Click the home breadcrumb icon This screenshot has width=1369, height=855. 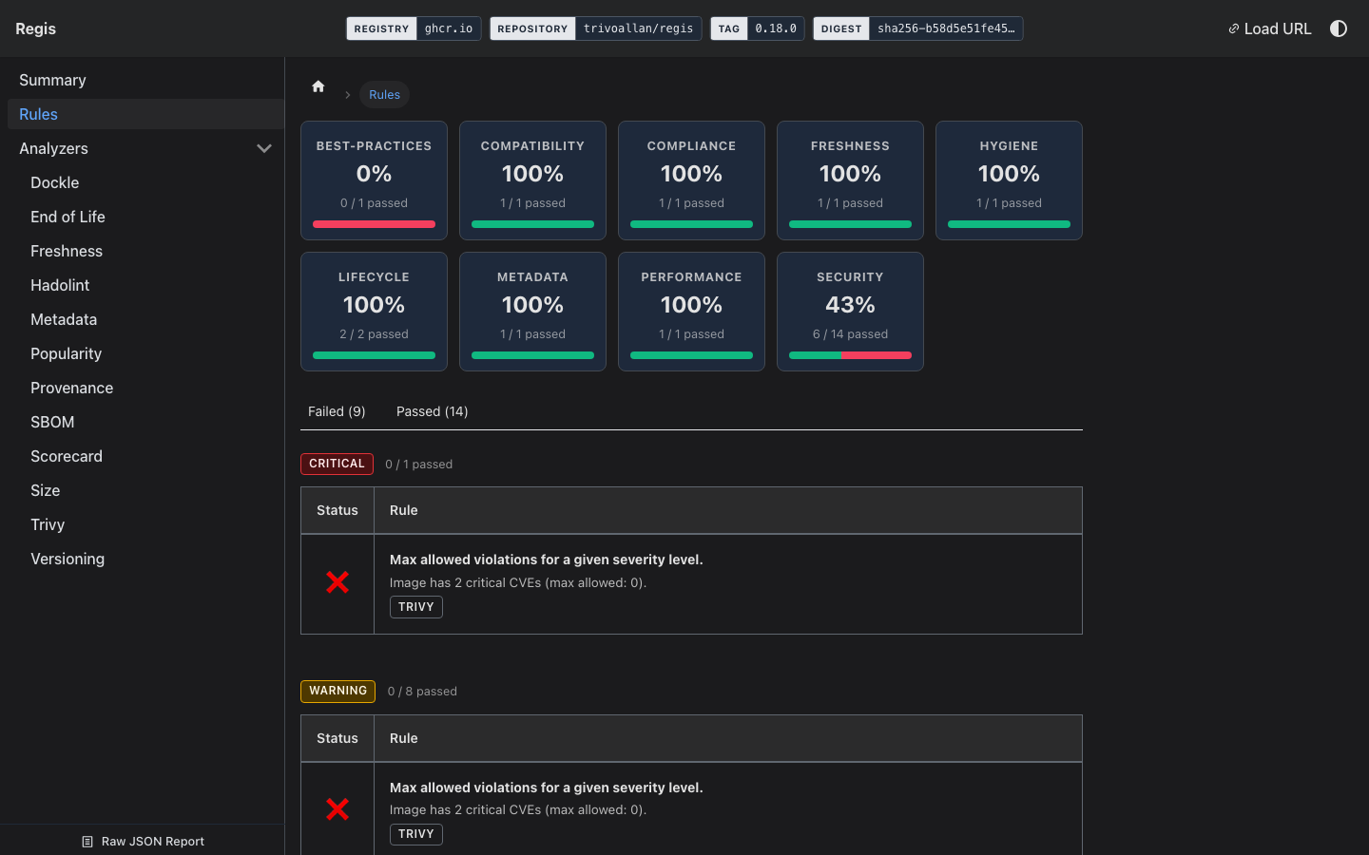[x=318, y=85]
